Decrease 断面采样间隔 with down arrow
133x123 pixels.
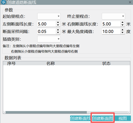[58, 33]
